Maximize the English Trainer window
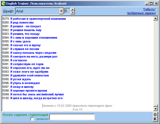The height and width of the screenshot is (124, 160). click(151, 4)
